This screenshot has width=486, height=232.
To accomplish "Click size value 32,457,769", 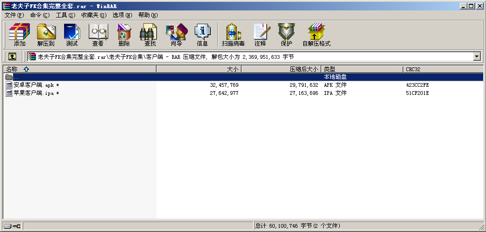I will click(224, 85).
